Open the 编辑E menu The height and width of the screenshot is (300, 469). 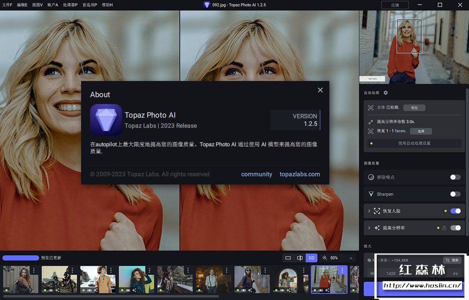[22, 5]
